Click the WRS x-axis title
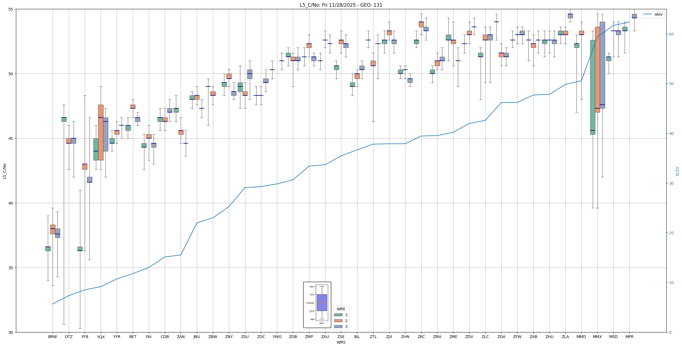Image resolution: width=682 pixels, height=347 pixels. point(341,342)
